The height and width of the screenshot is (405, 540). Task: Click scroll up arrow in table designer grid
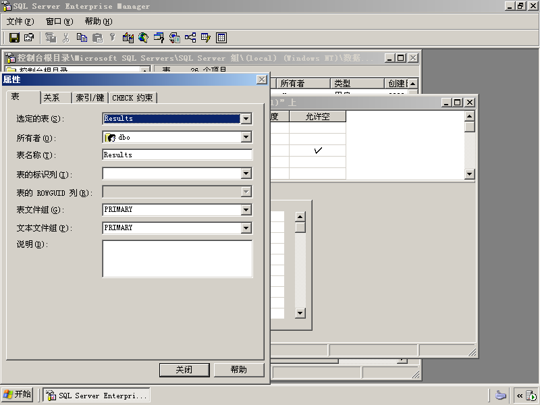(x=469, y=116)
